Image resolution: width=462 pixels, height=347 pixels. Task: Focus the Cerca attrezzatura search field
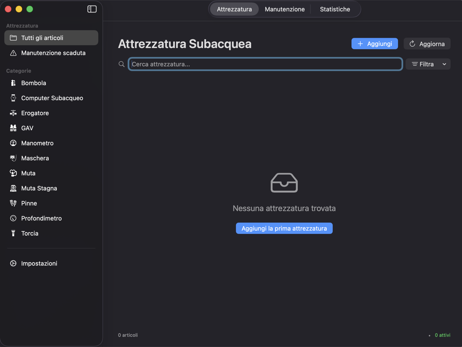pyautogui.click(x=265, y=64)
